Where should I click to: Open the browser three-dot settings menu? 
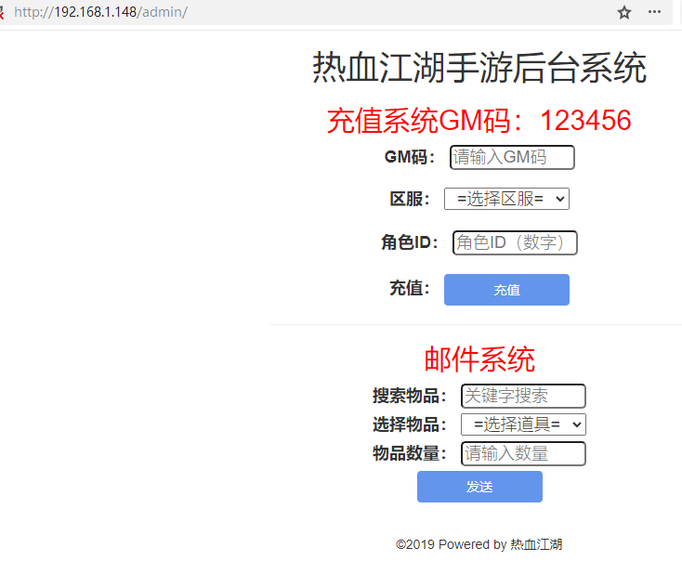(654, 12)
